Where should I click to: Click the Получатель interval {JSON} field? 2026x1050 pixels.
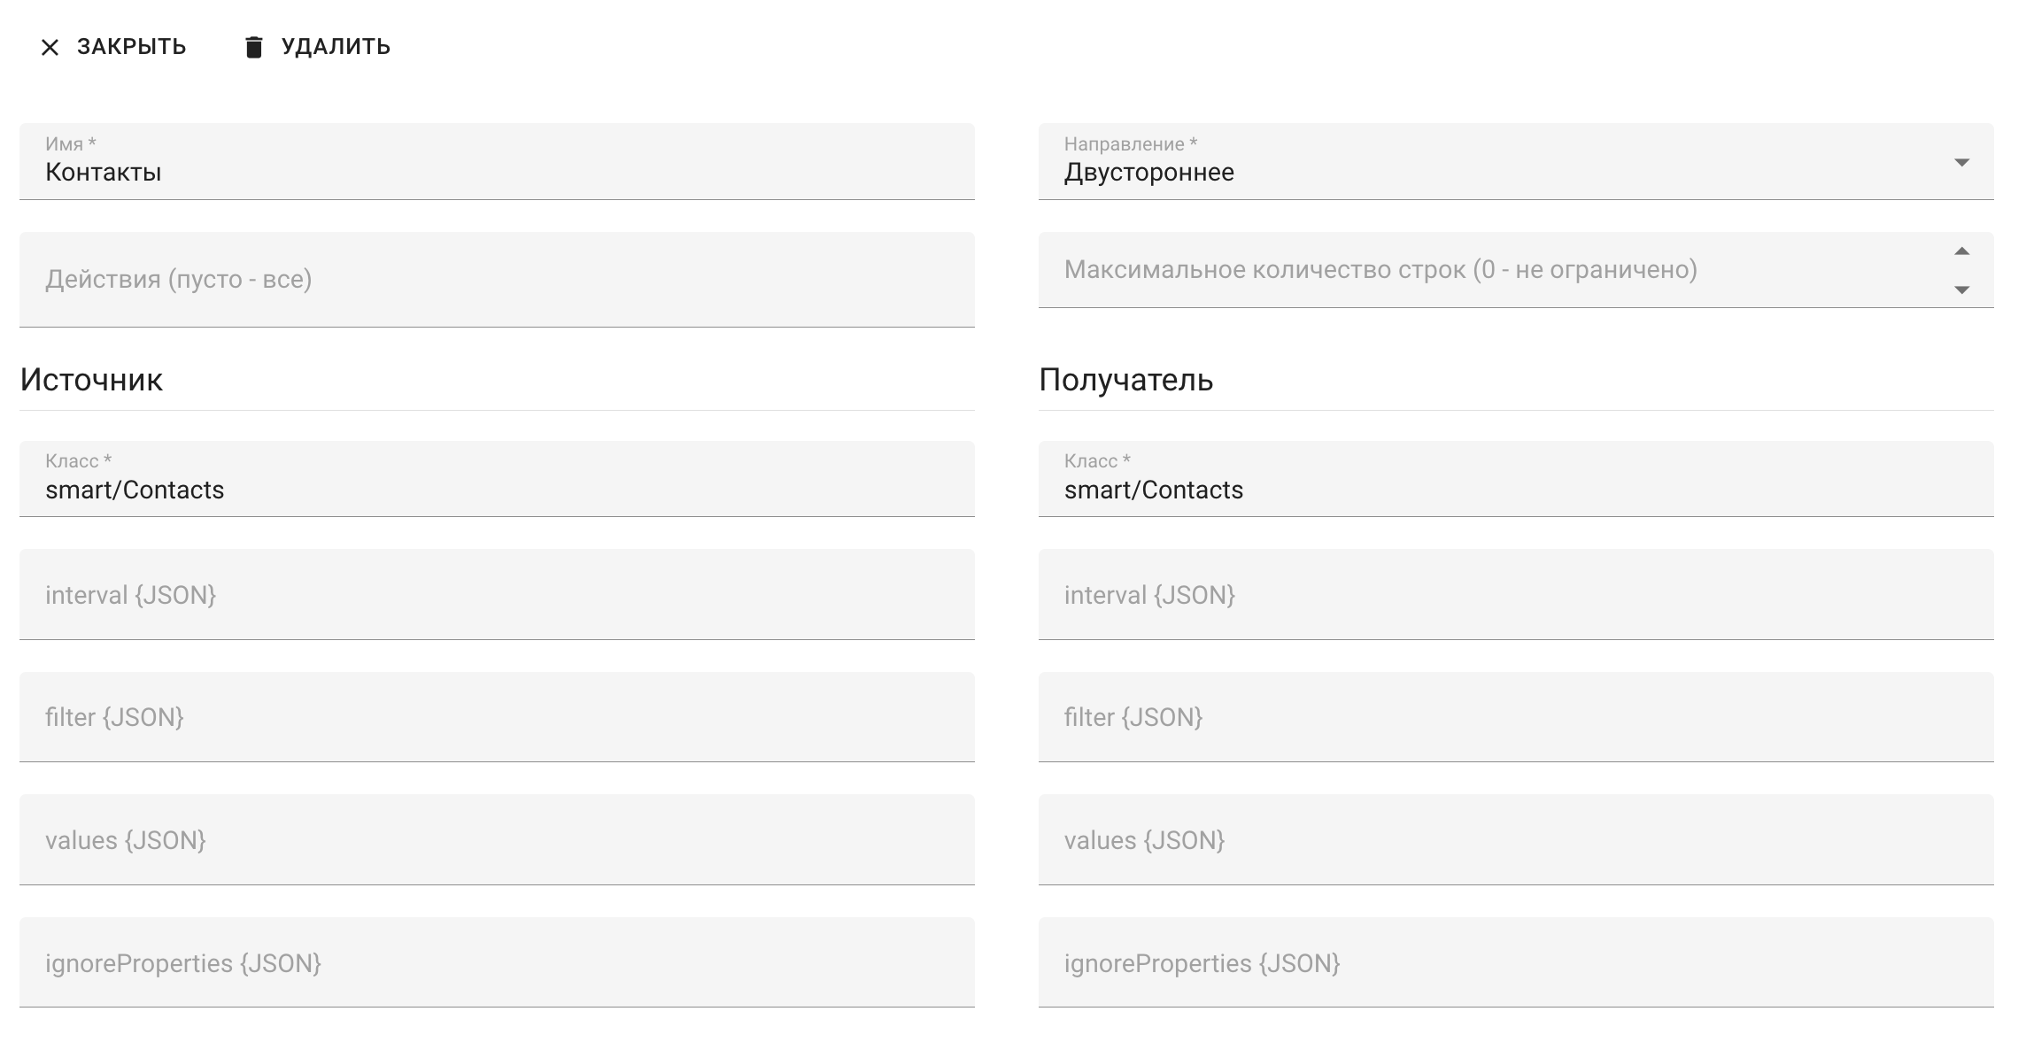coord(1514,595)
